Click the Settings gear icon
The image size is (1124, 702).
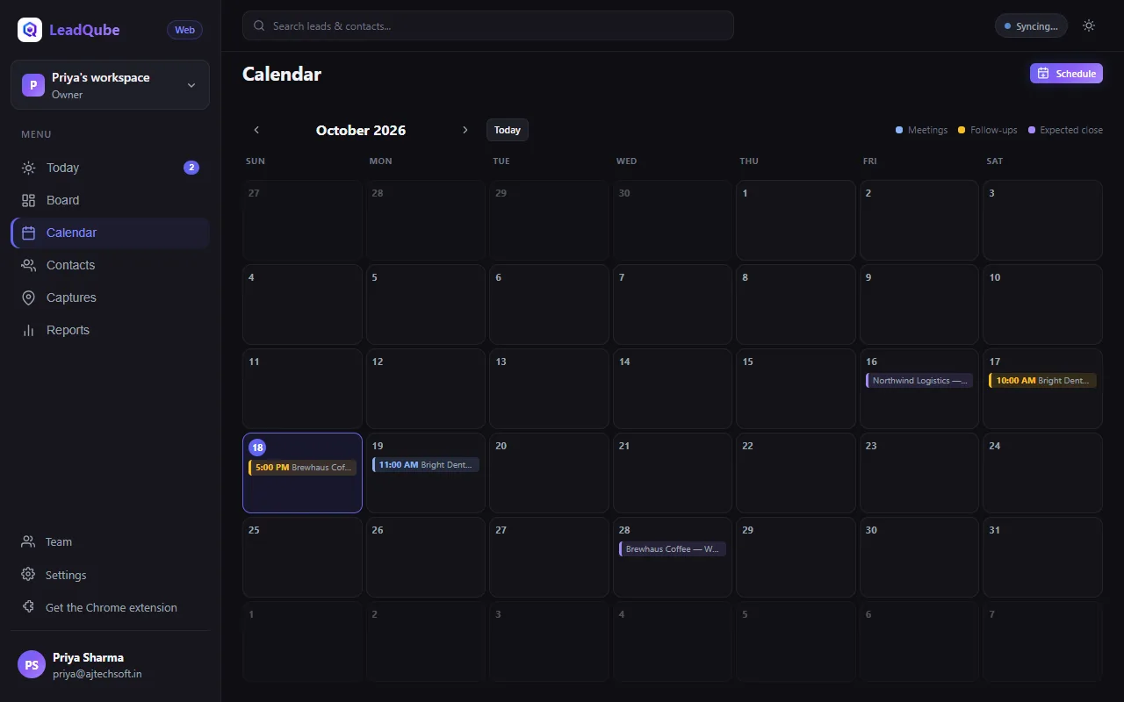(x=28, y=575)
